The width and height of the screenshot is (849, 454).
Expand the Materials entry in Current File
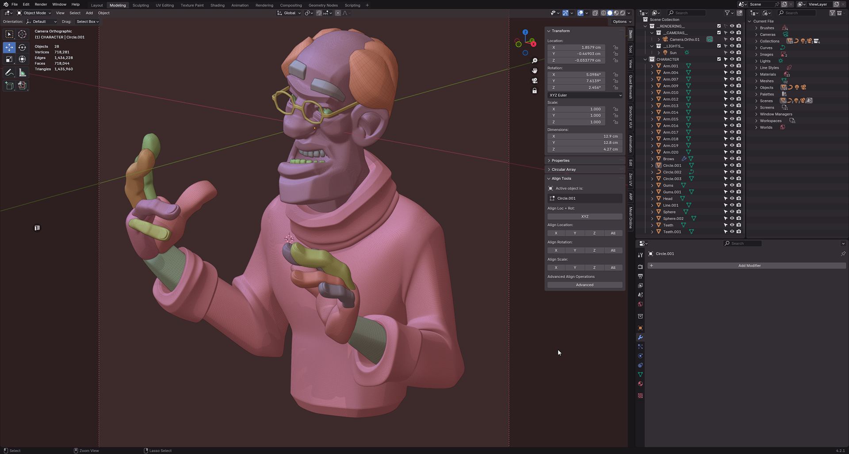tap(757, 74)
